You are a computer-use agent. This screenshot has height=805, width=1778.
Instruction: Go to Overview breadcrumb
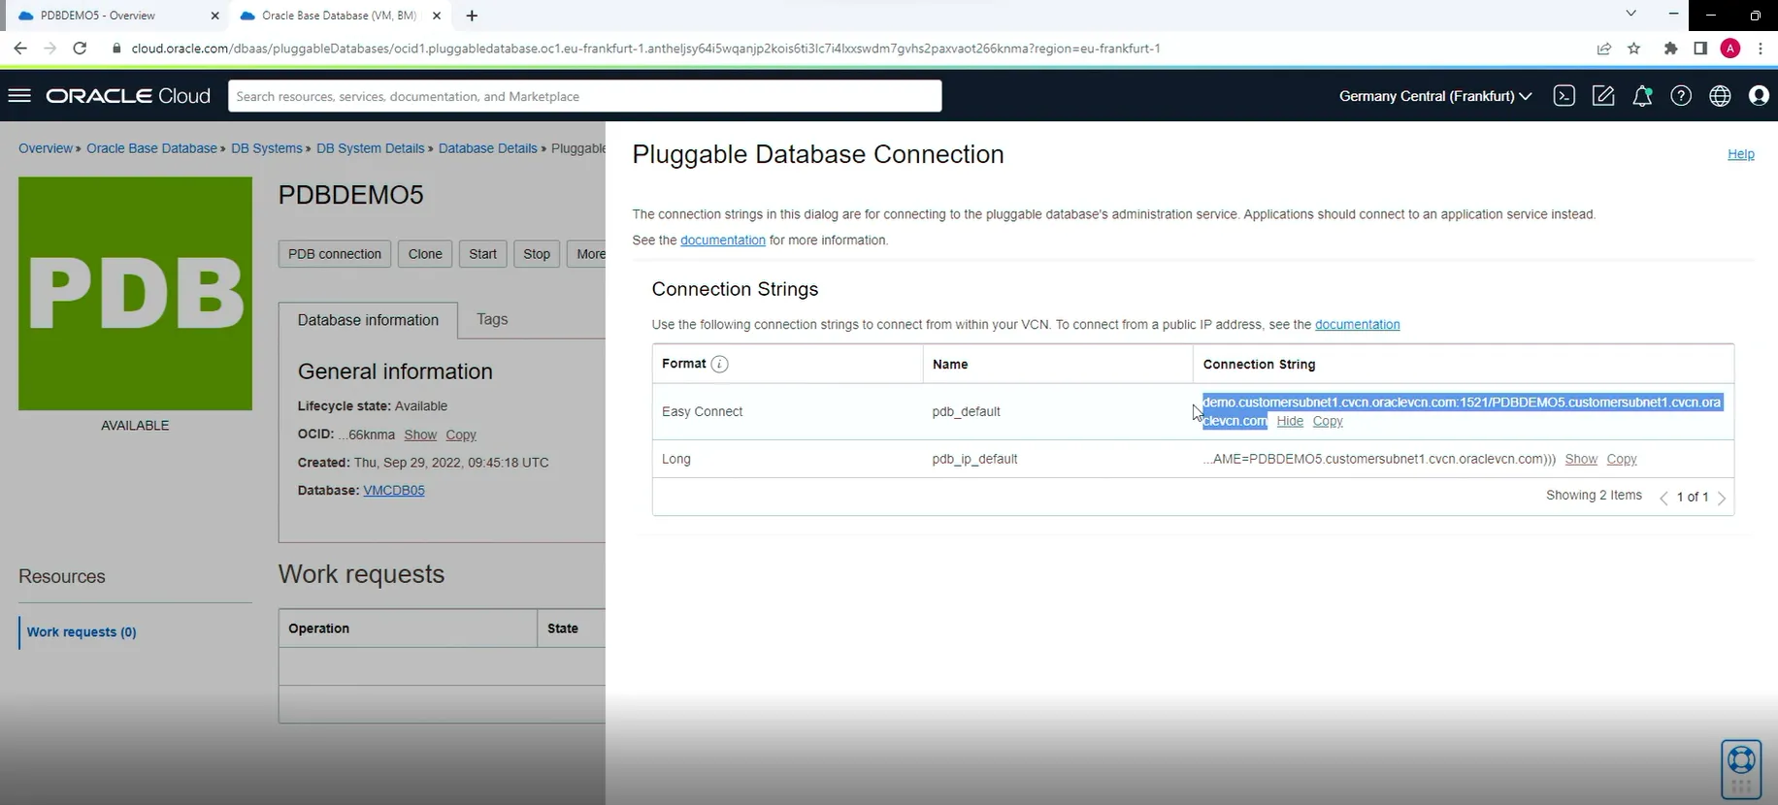(x=46, y=148)
